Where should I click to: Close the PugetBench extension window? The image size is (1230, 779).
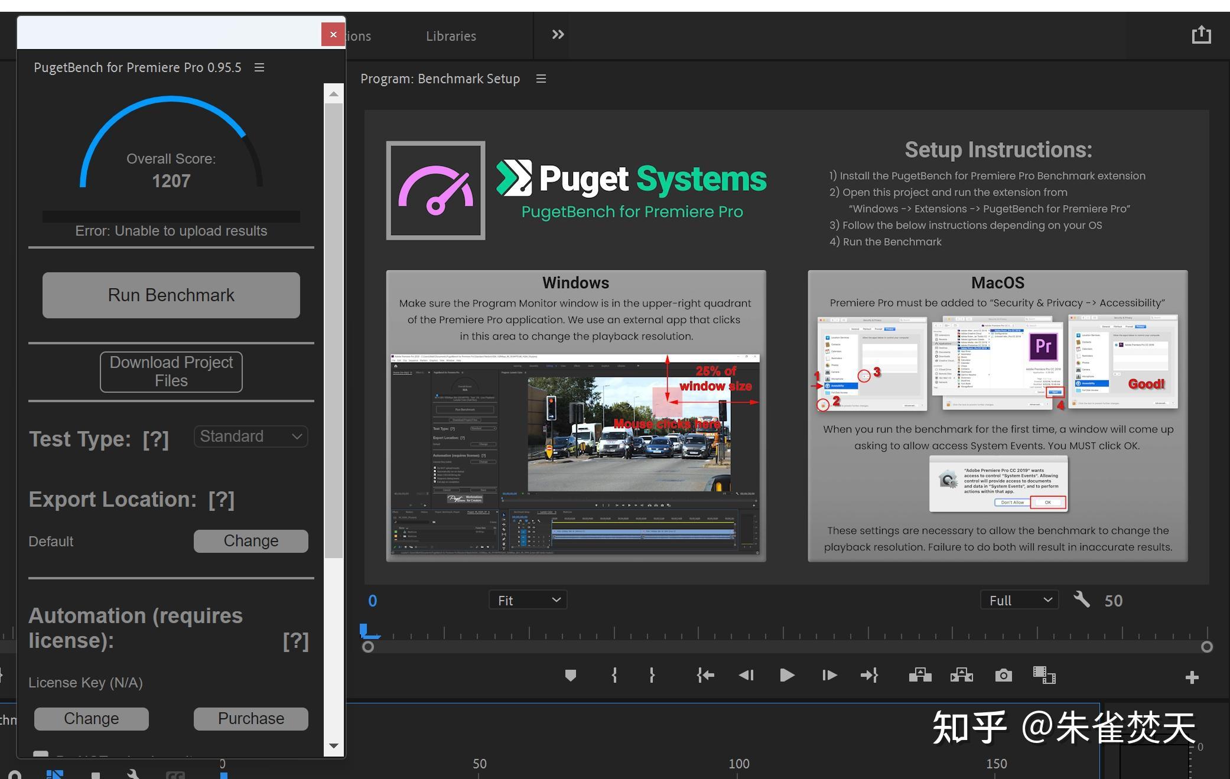click(333, 34)
